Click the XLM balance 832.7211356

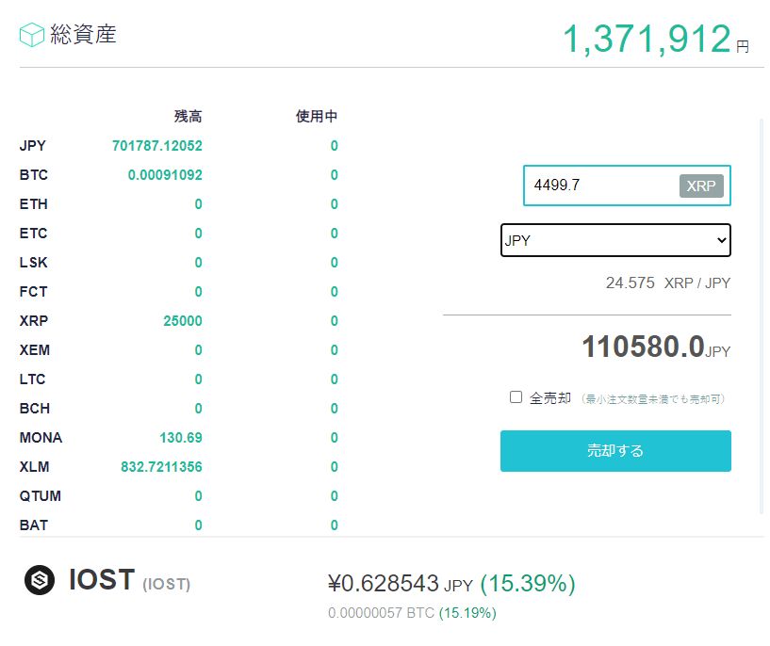[161, 467]
